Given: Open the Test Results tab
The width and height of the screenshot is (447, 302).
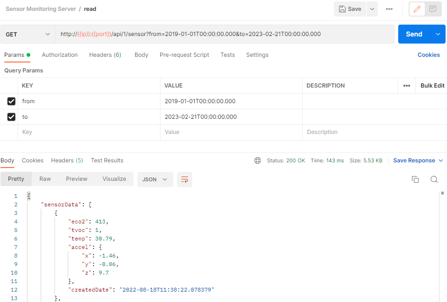Looking at the screenshot, I should click(x=107, y=160).
